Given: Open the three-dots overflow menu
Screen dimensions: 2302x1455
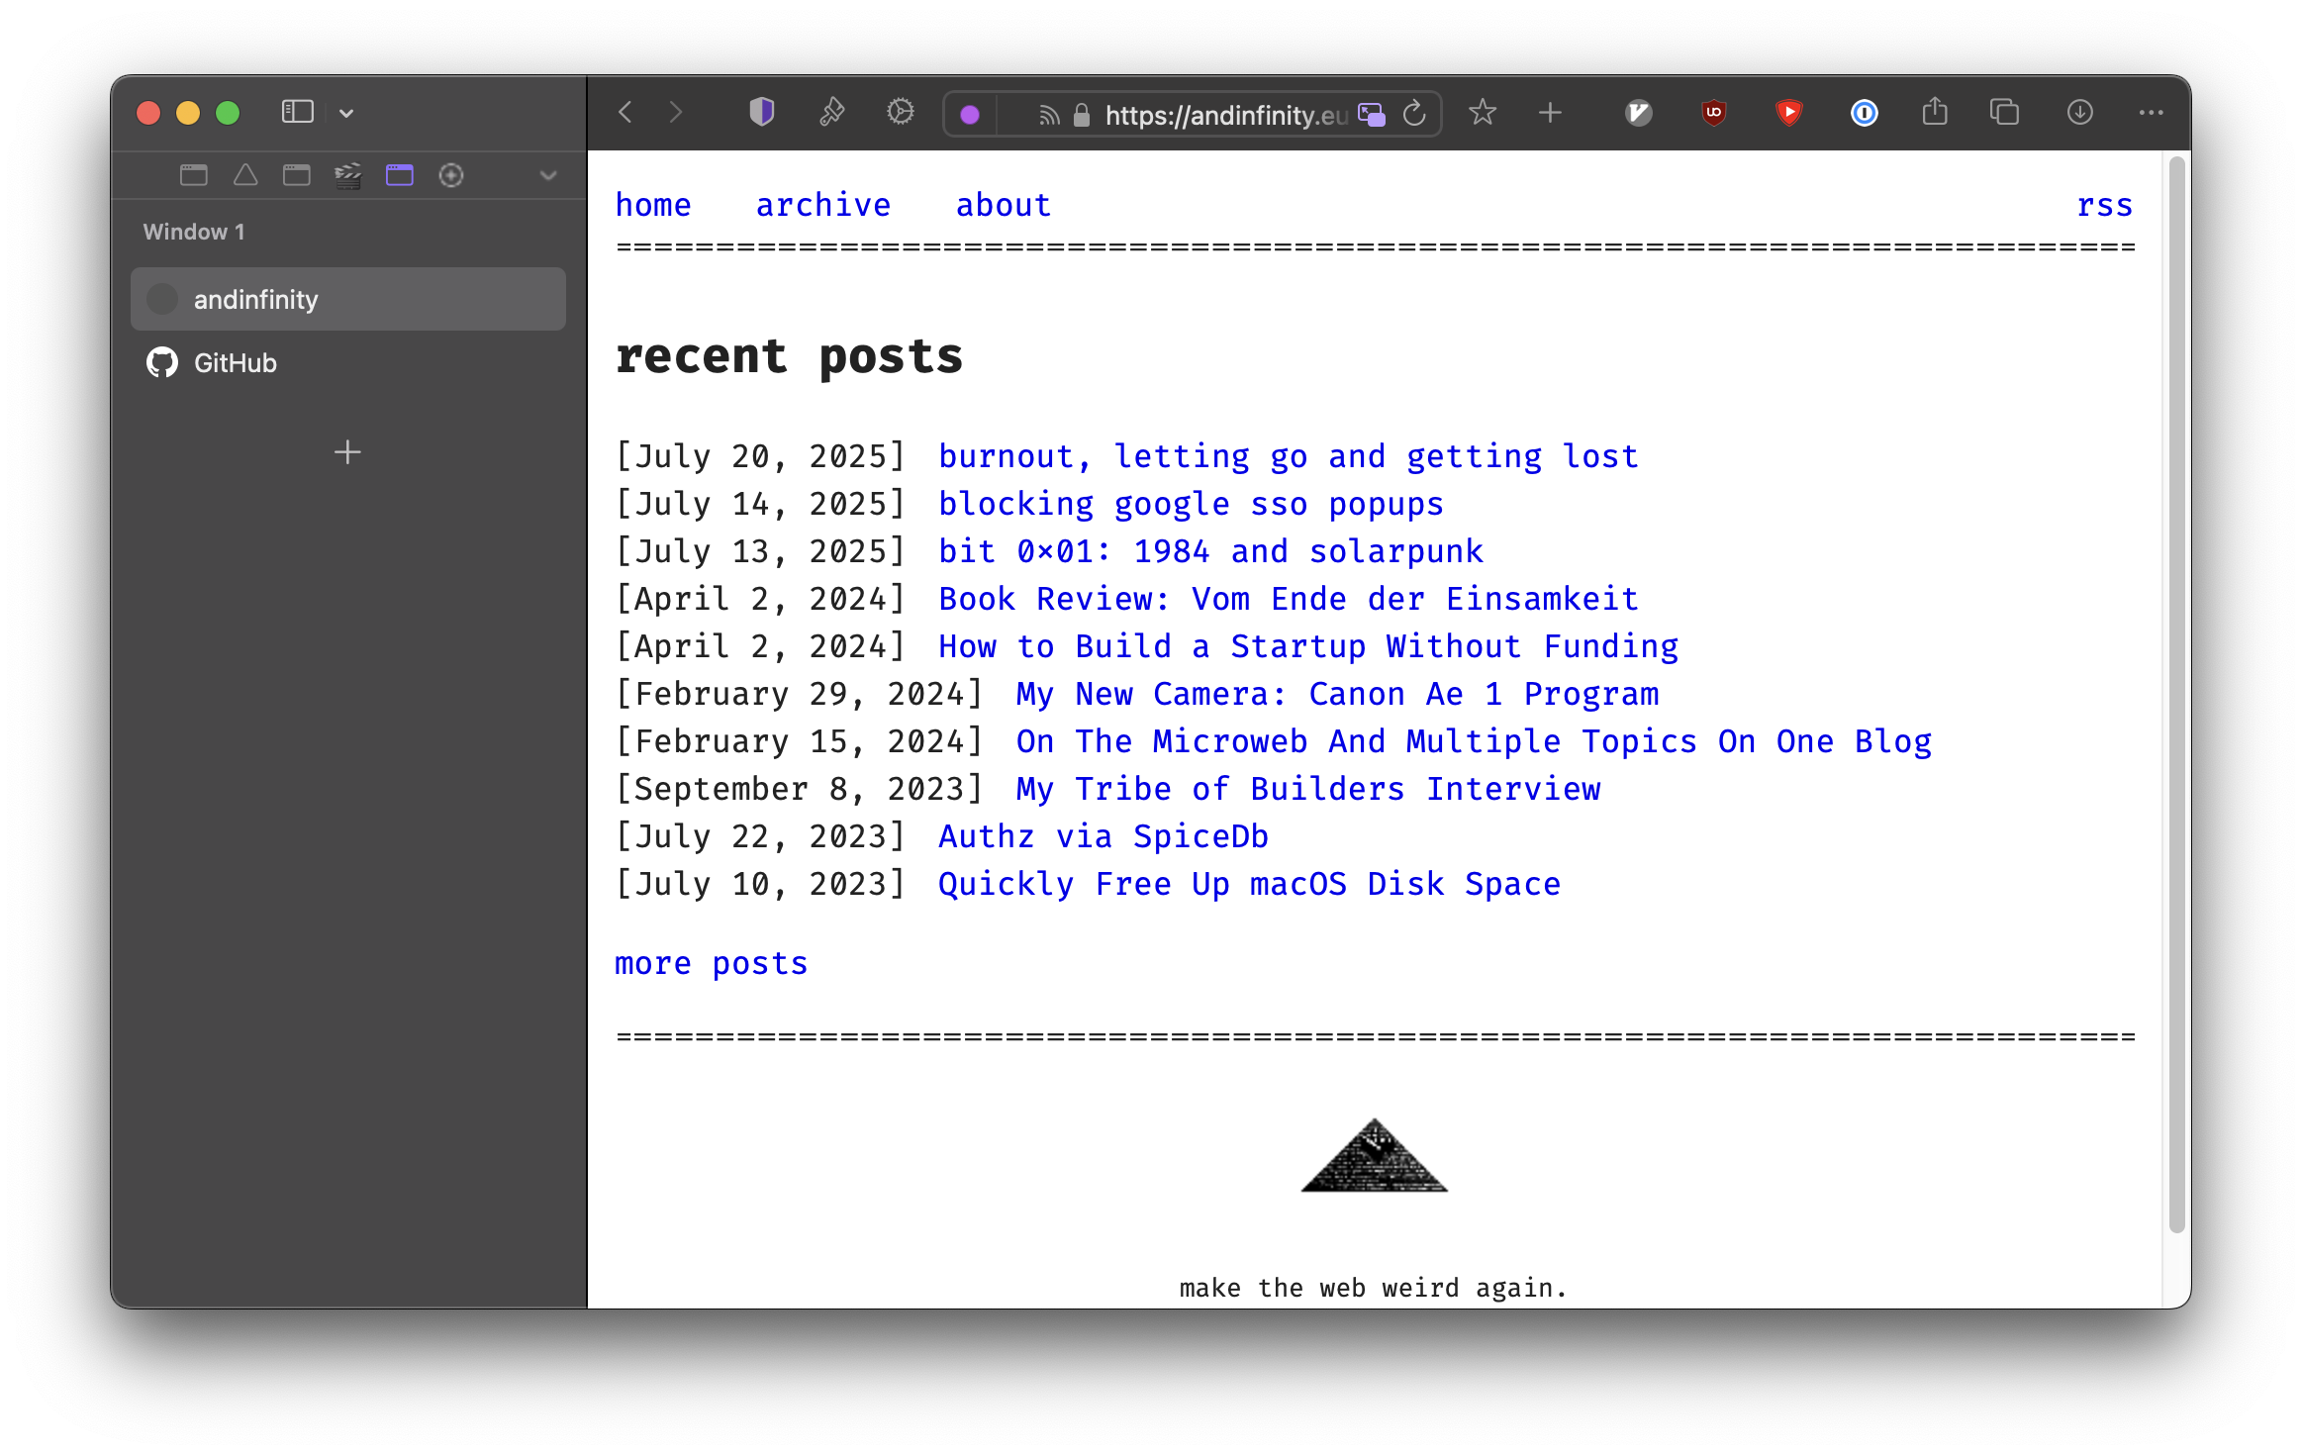Looking at the screenshot, I should pyautogui.click(x=2151, y=113).
